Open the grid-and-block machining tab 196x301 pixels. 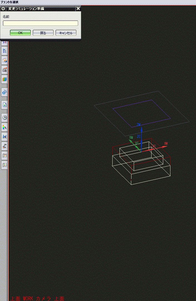coord(4,60)
